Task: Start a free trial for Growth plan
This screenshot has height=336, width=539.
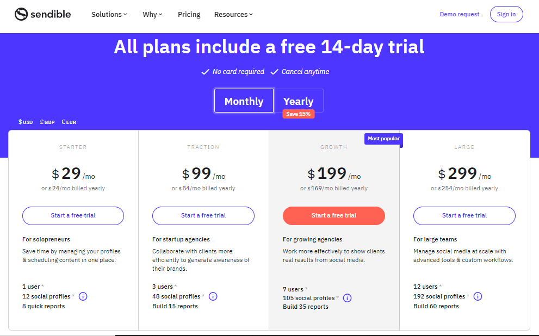Action: click(333, 215)
